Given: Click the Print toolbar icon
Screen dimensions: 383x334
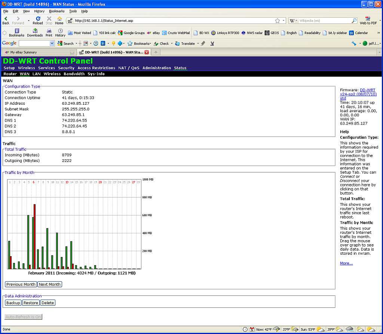Looking at the screenshot, I should pos(49,31).
